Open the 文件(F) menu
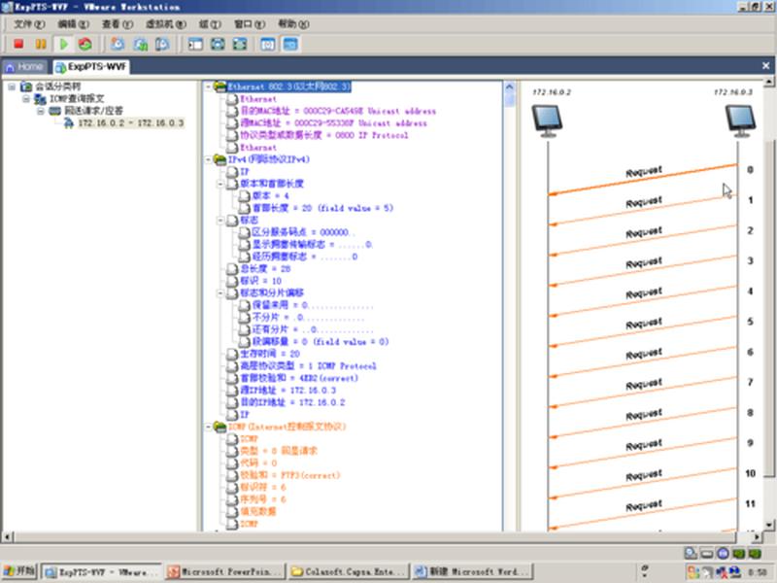This screenshot has width=777, height=583. [x=29, y=23]
